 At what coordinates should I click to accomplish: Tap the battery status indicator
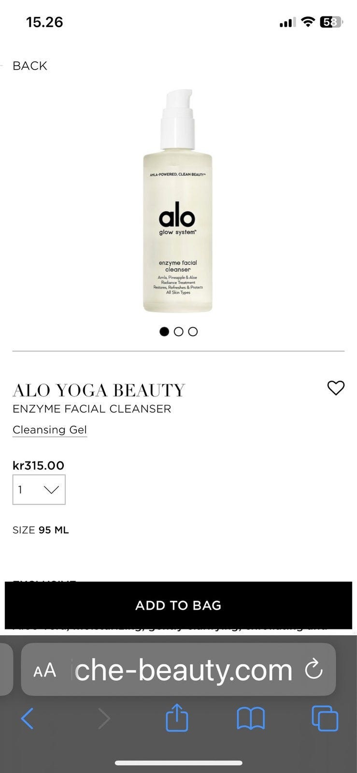331,22
